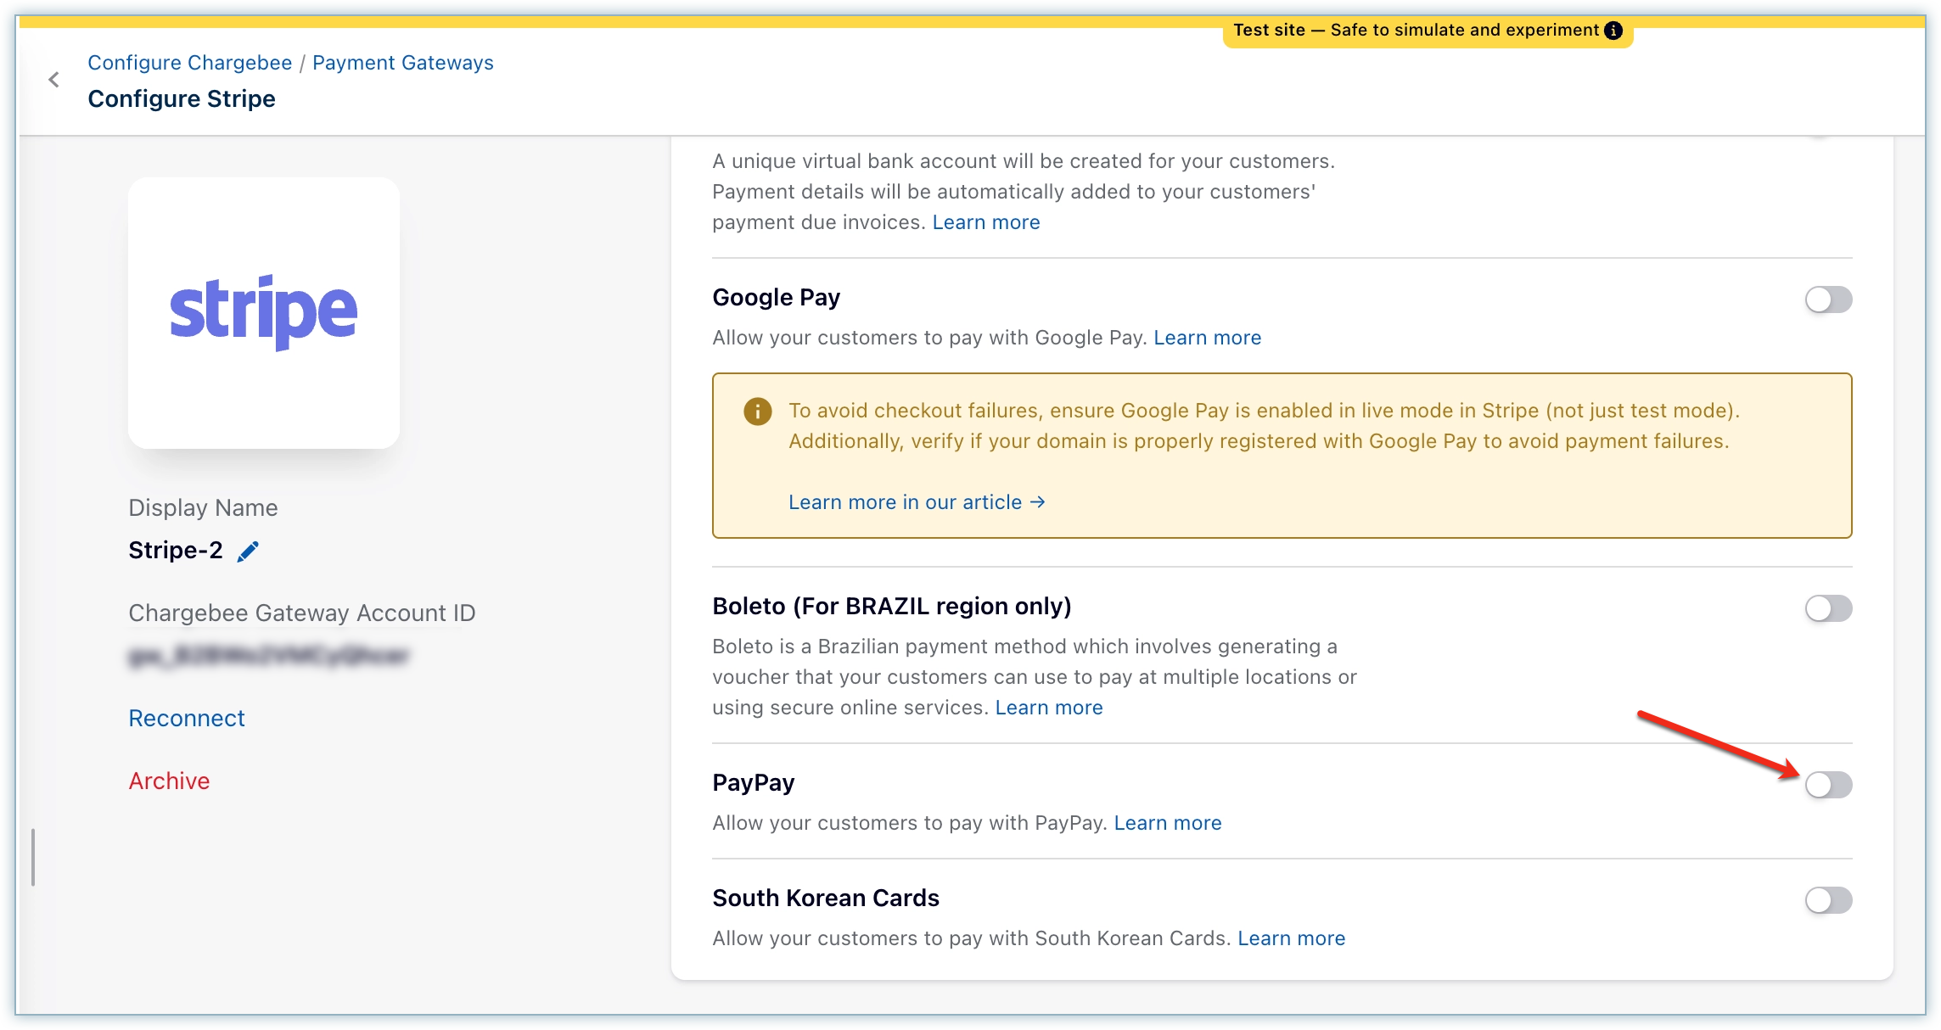Enable South Korean Cards toggle
Viewport: 1941px width, 1030px height.
(1828, 900)
